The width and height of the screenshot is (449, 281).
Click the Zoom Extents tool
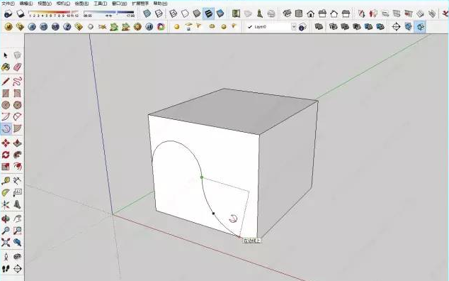[6, 242]
